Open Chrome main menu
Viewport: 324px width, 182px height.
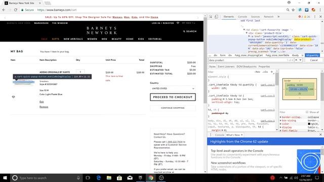pyautogui.click(x=320, y=10)
